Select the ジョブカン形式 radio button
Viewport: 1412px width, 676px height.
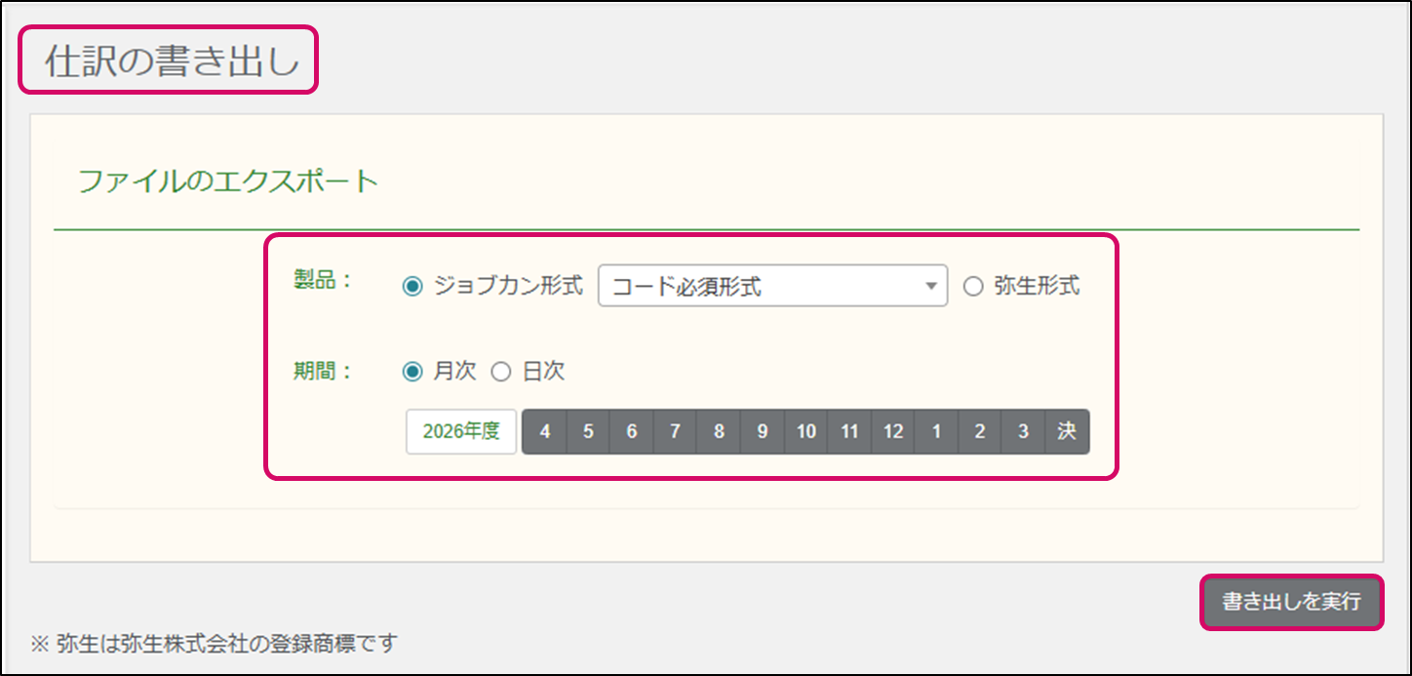click(412, 287)
